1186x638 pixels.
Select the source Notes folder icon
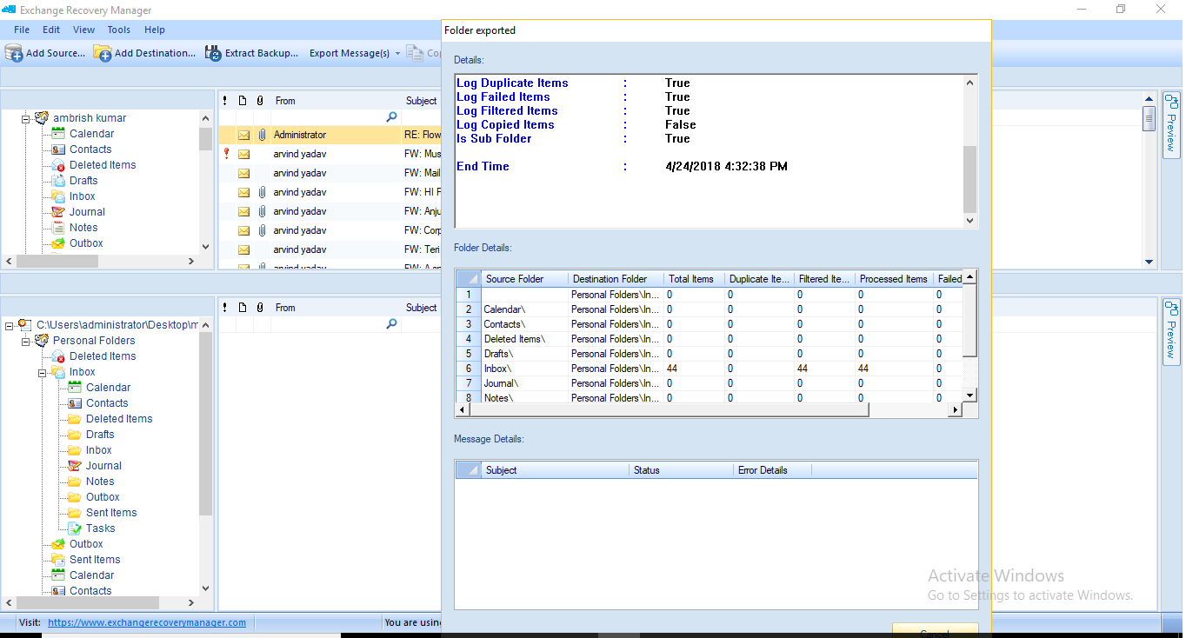click(x=58, y=228)
